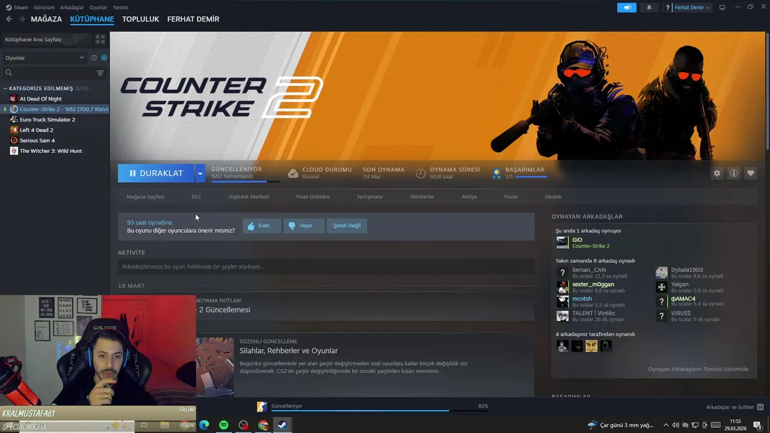
Task: Open Atölye link
Action: click(x=469, y=197)
